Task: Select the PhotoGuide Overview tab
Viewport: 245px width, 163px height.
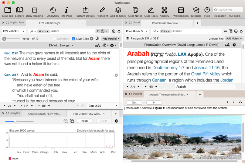Action: coord(165,23)
